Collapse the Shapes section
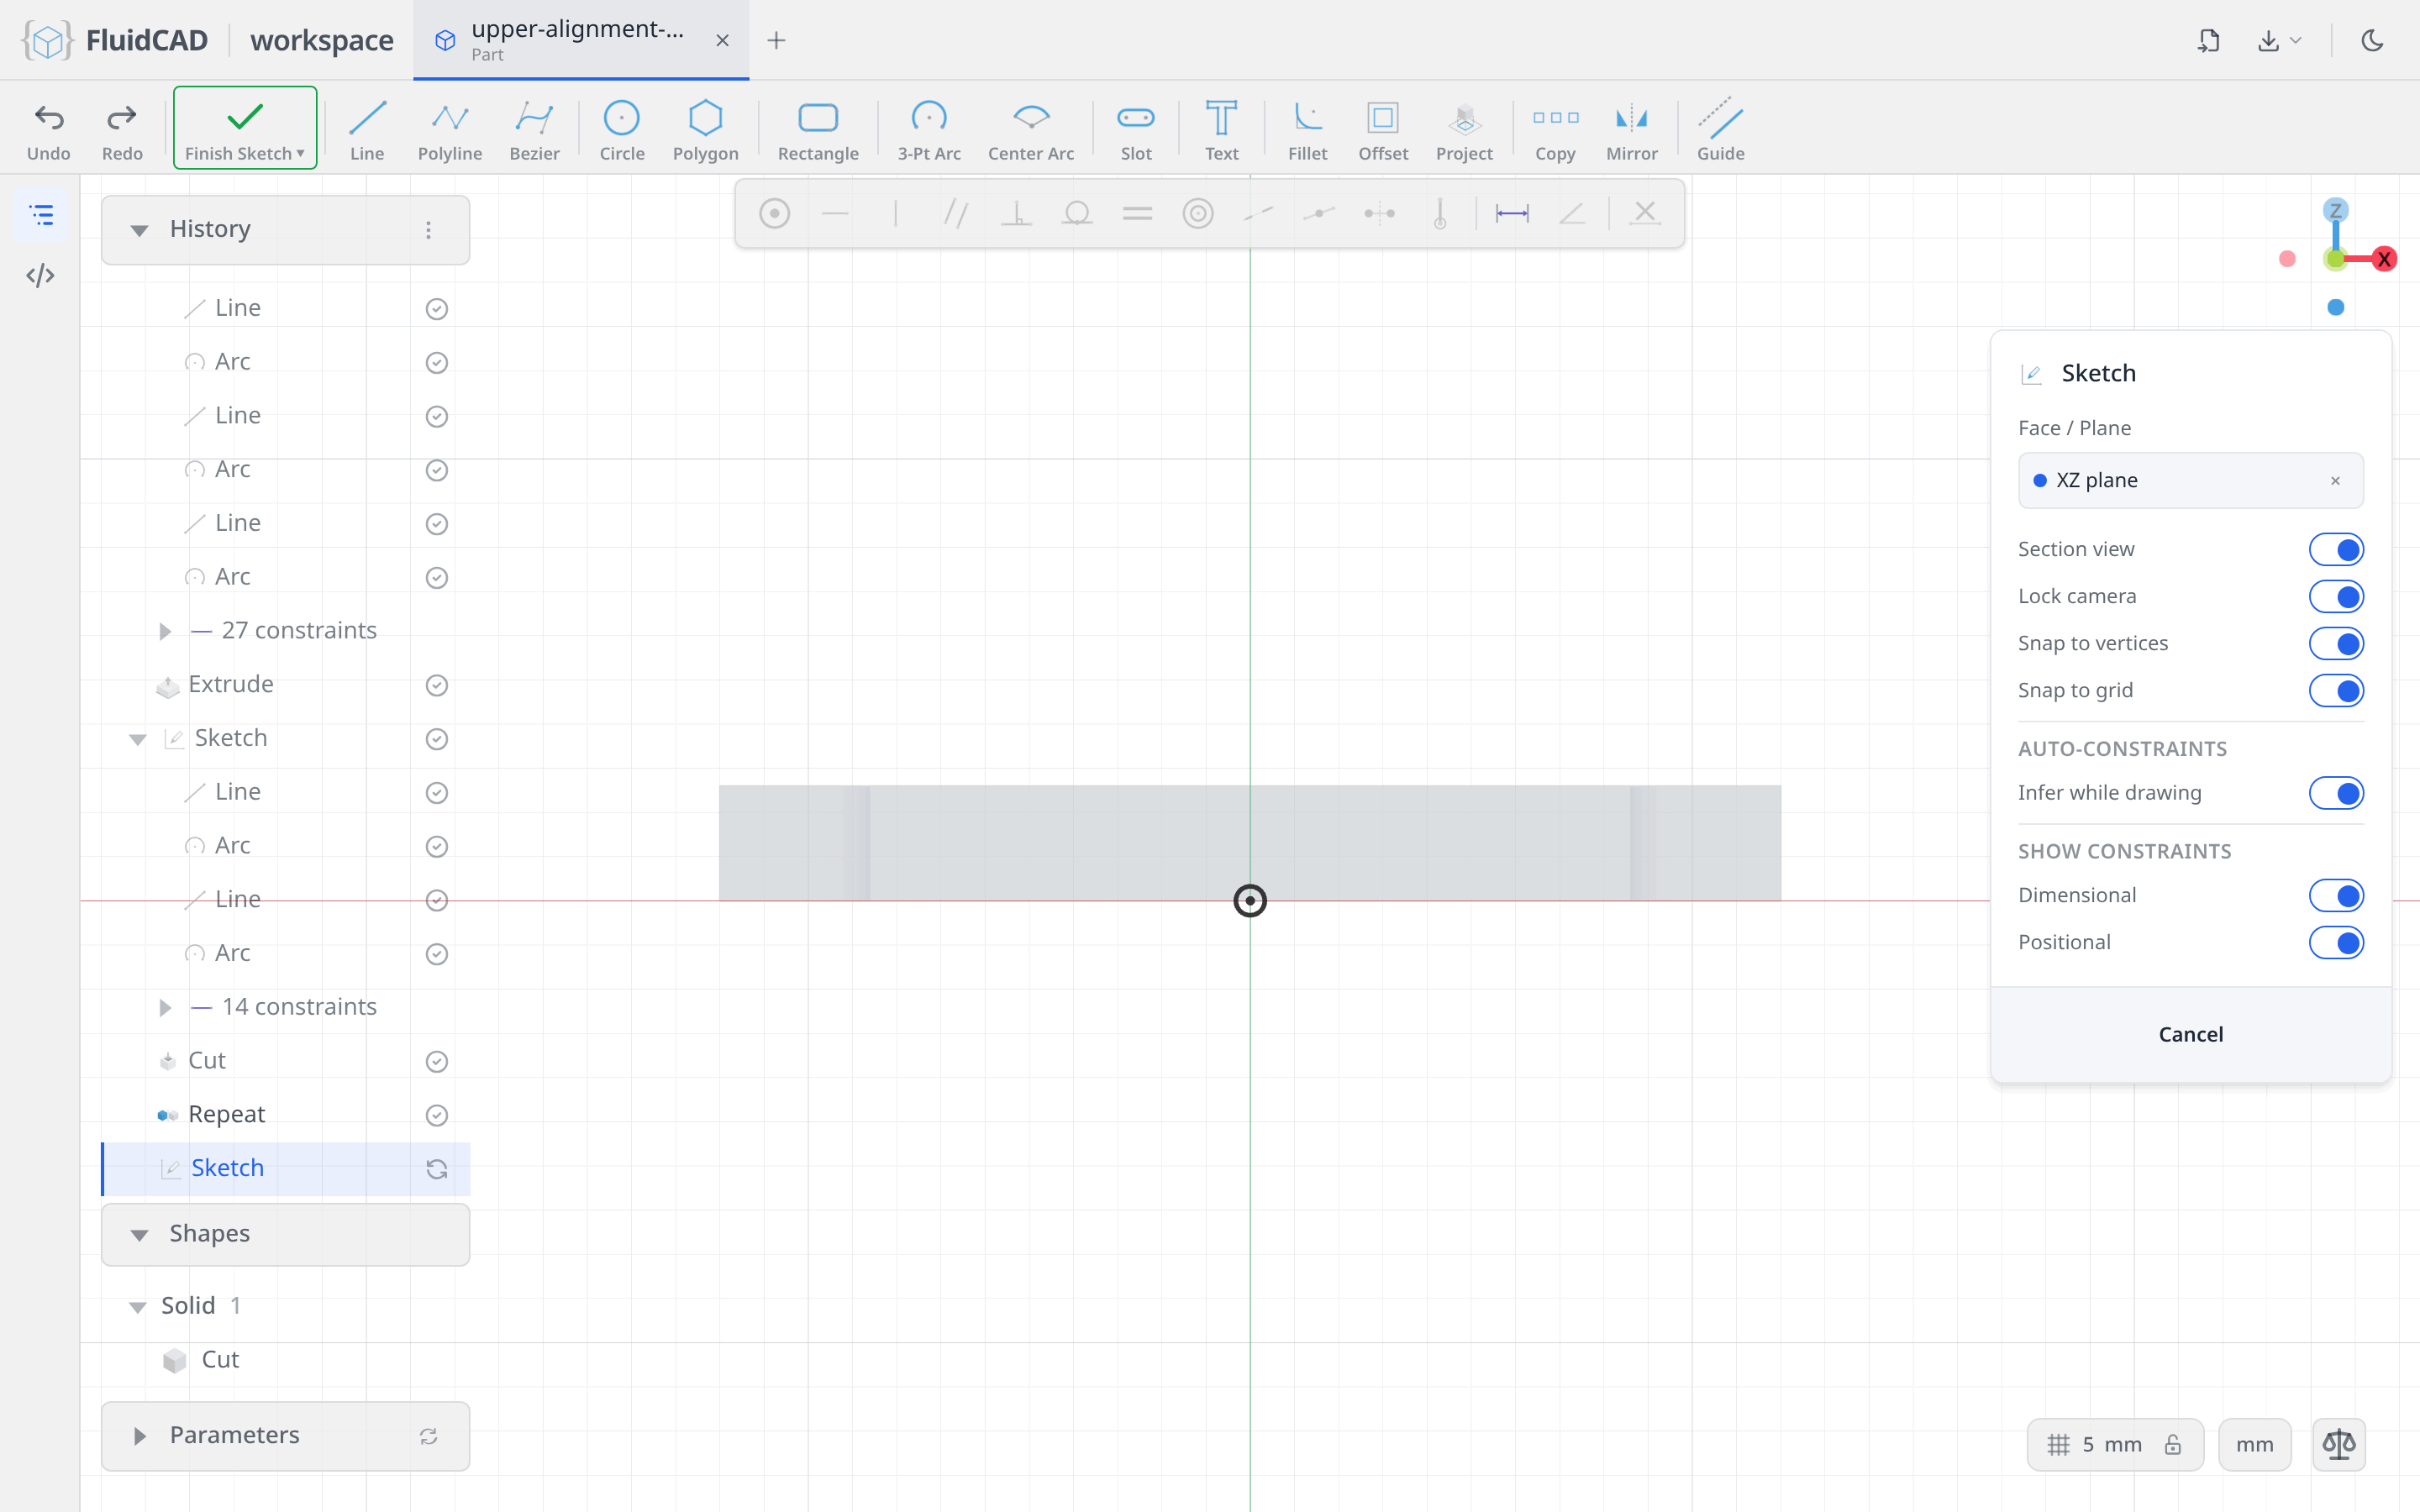Image resolution: width=2420 pixels, height=1512 pixels. [285, 1234]
